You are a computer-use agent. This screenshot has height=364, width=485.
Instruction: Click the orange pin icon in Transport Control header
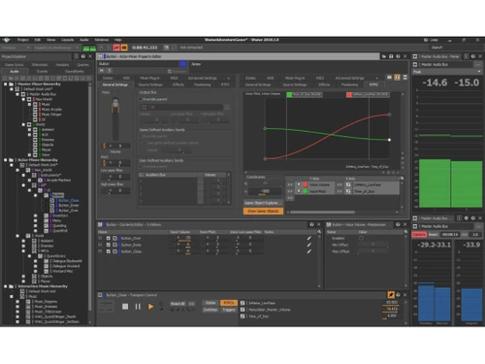coord(391,295)
